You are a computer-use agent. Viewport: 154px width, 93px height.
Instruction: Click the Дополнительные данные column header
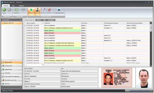(138, 23)
